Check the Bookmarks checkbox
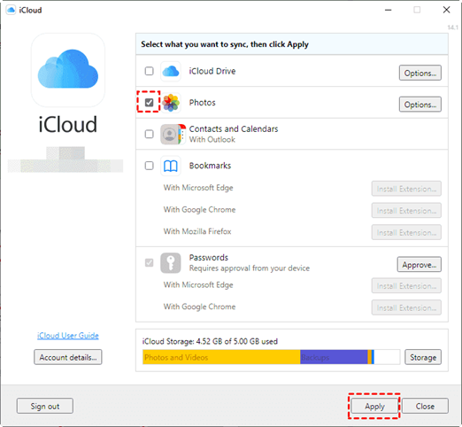462x427 pixels. 149,166
